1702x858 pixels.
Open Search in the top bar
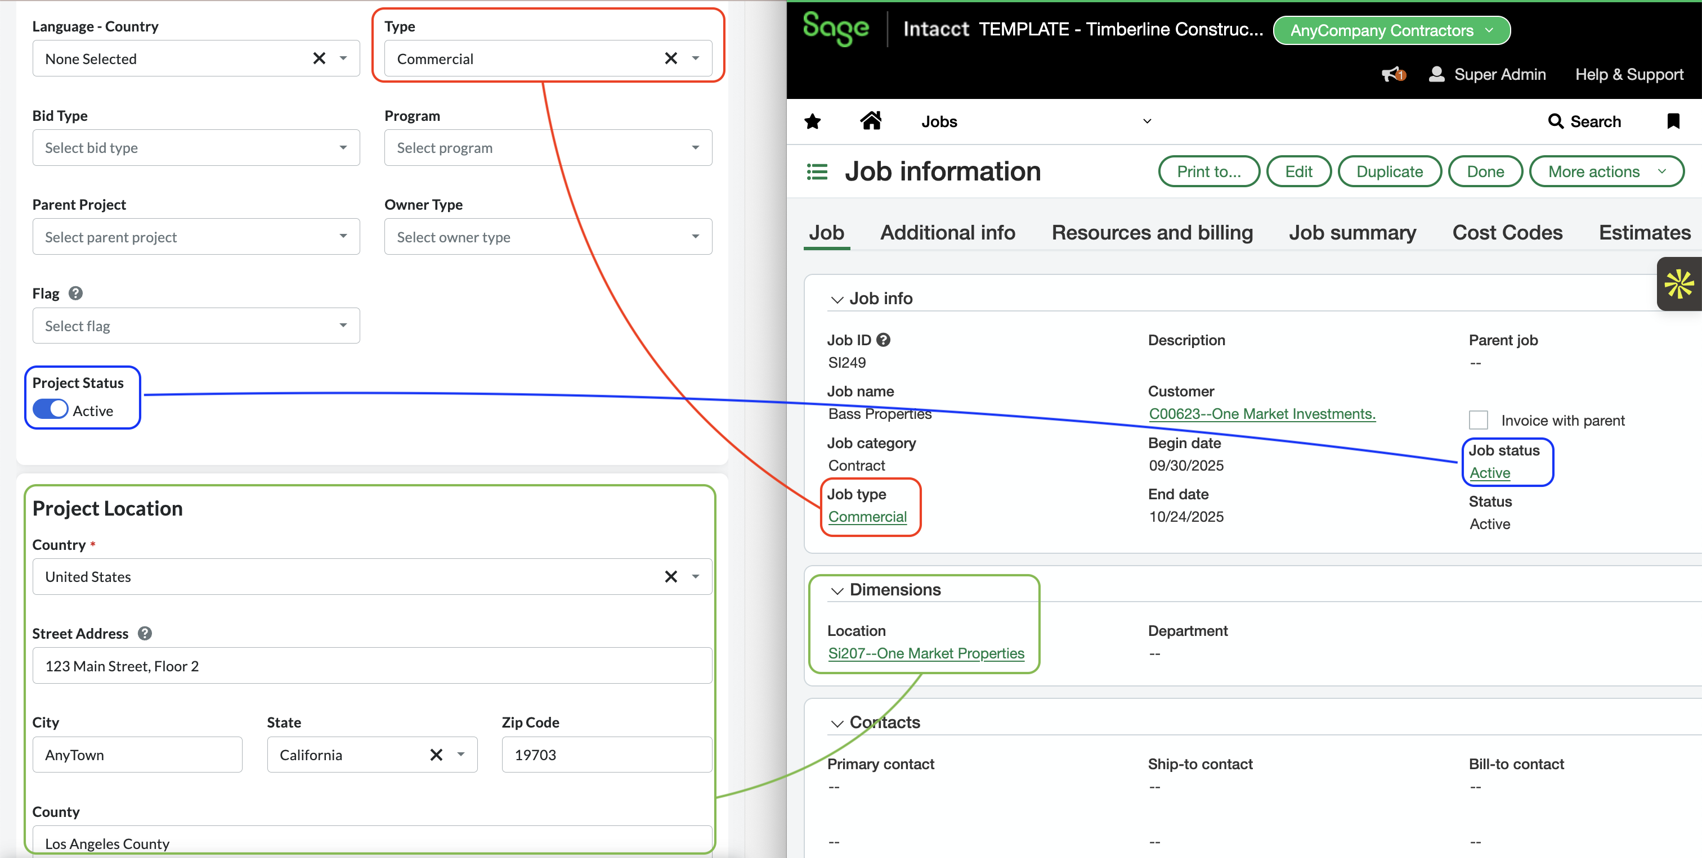coord(1587,121)
